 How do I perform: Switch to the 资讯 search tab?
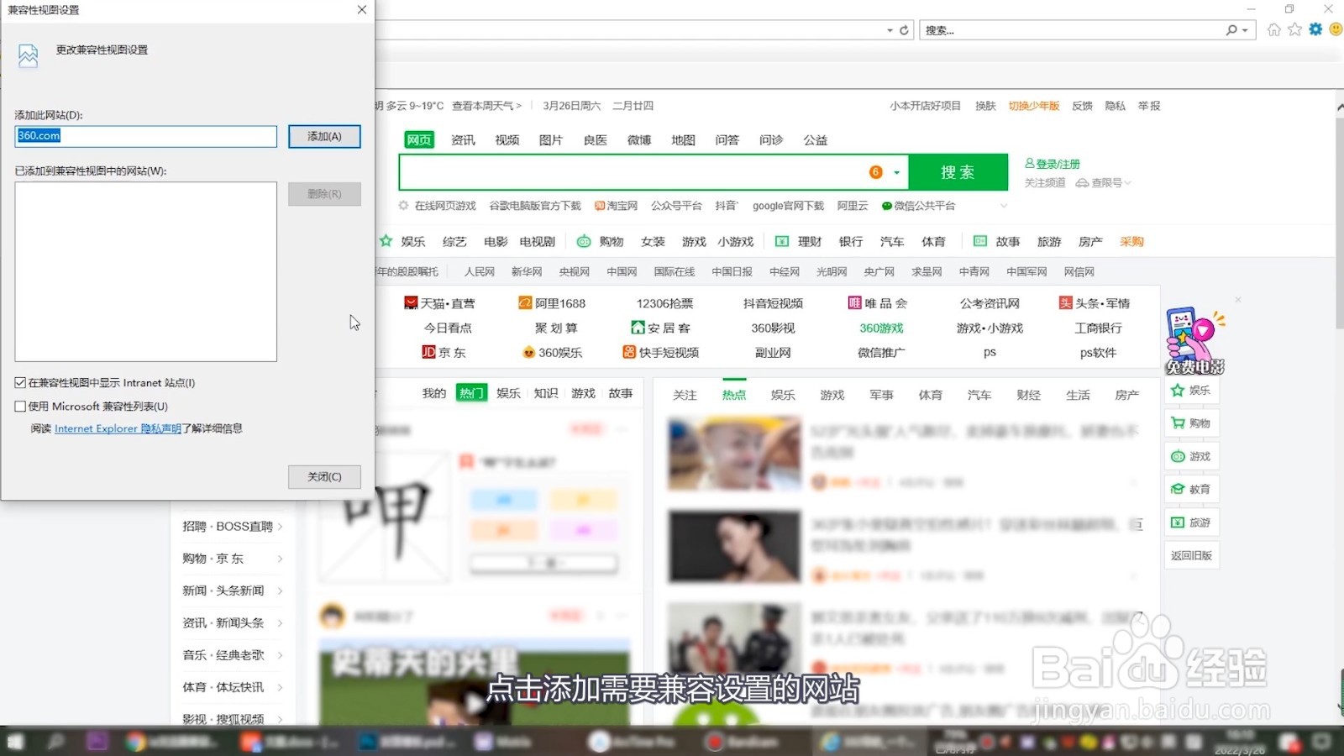[x=463, y=140]
